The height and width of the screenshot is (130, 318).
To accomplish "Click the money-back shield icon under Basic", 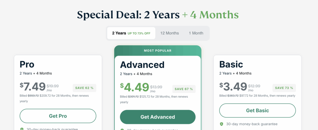I will coord(221,124).
